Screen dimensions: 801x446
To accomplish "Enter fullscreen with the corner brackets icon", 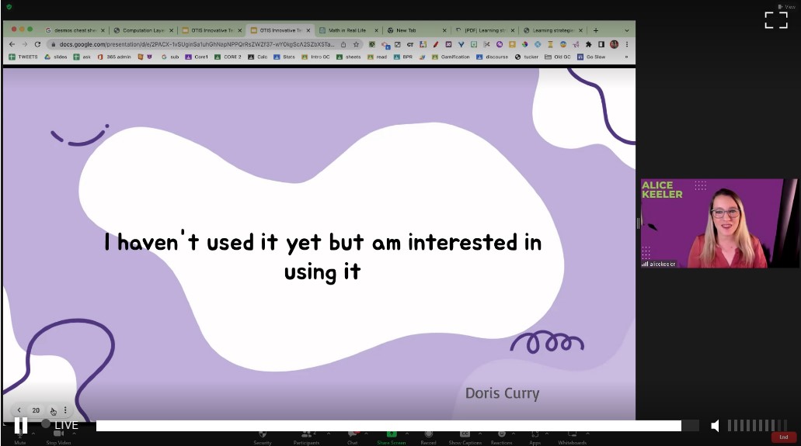I will tap(776, 20).
